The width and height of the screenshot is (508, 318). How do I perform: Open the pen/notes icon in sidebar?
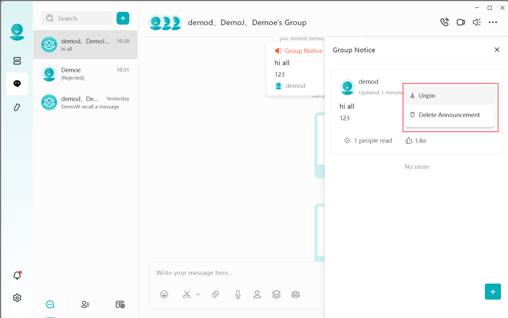[x=17, y=107]
